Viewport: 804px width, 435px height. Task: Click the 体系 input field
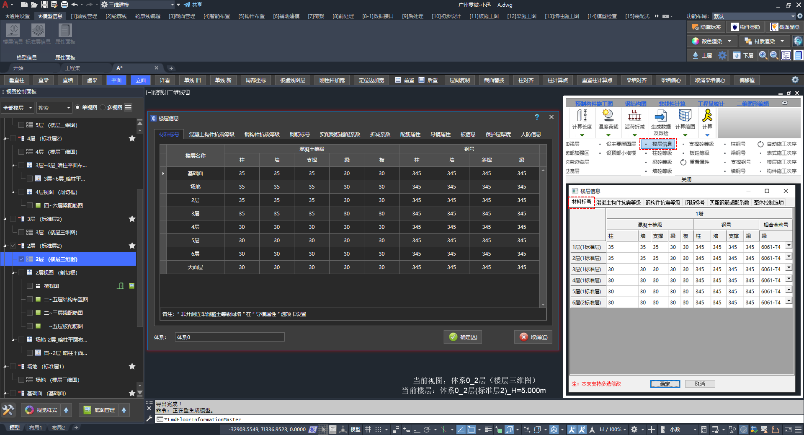[x=229, y=337]
